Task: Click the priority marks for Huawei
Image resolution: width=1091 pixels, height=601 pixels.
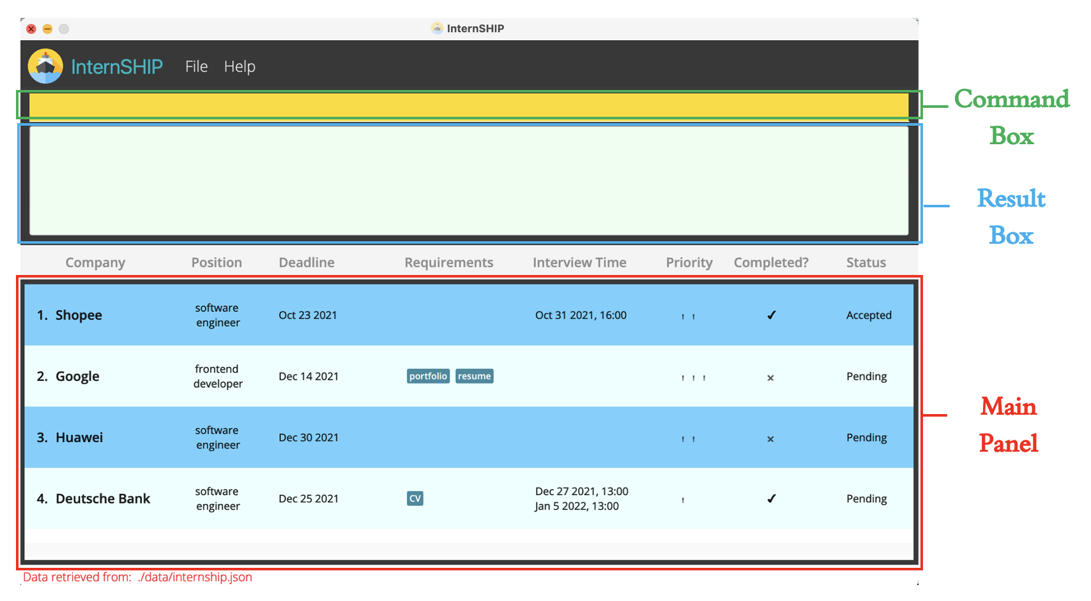Action: pos(688,439)
